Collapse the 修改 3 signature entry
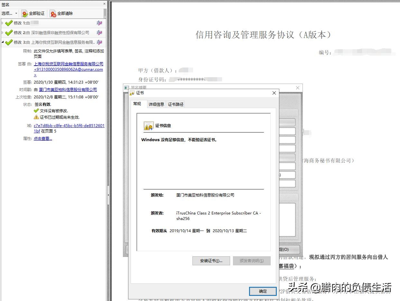Viewport: 400px width, 301px height. [x=3, y=42]
